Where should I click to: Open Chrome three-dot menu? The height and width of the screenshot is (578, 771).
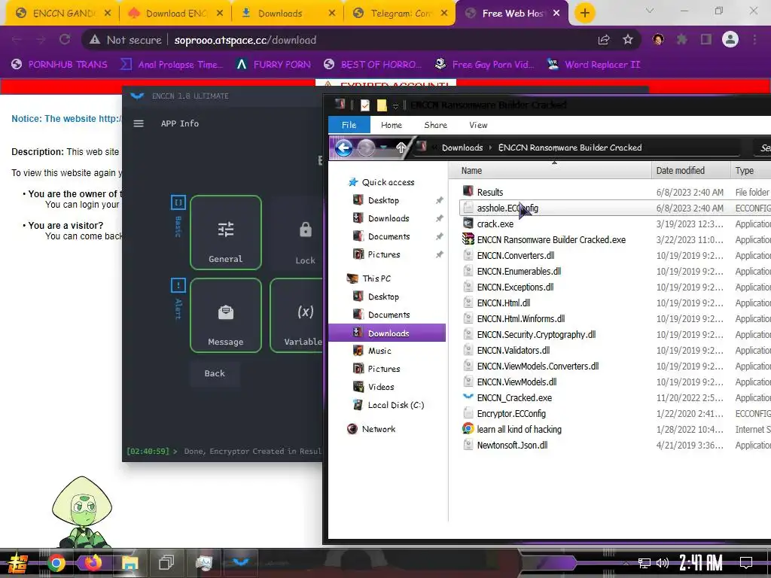click(754, 39)
